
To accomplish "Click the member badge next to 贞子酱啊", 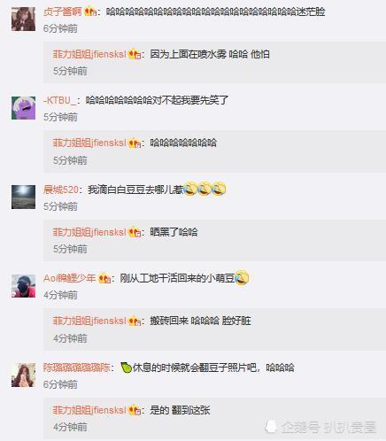I will pyautogui.click(x=90, y=12).
